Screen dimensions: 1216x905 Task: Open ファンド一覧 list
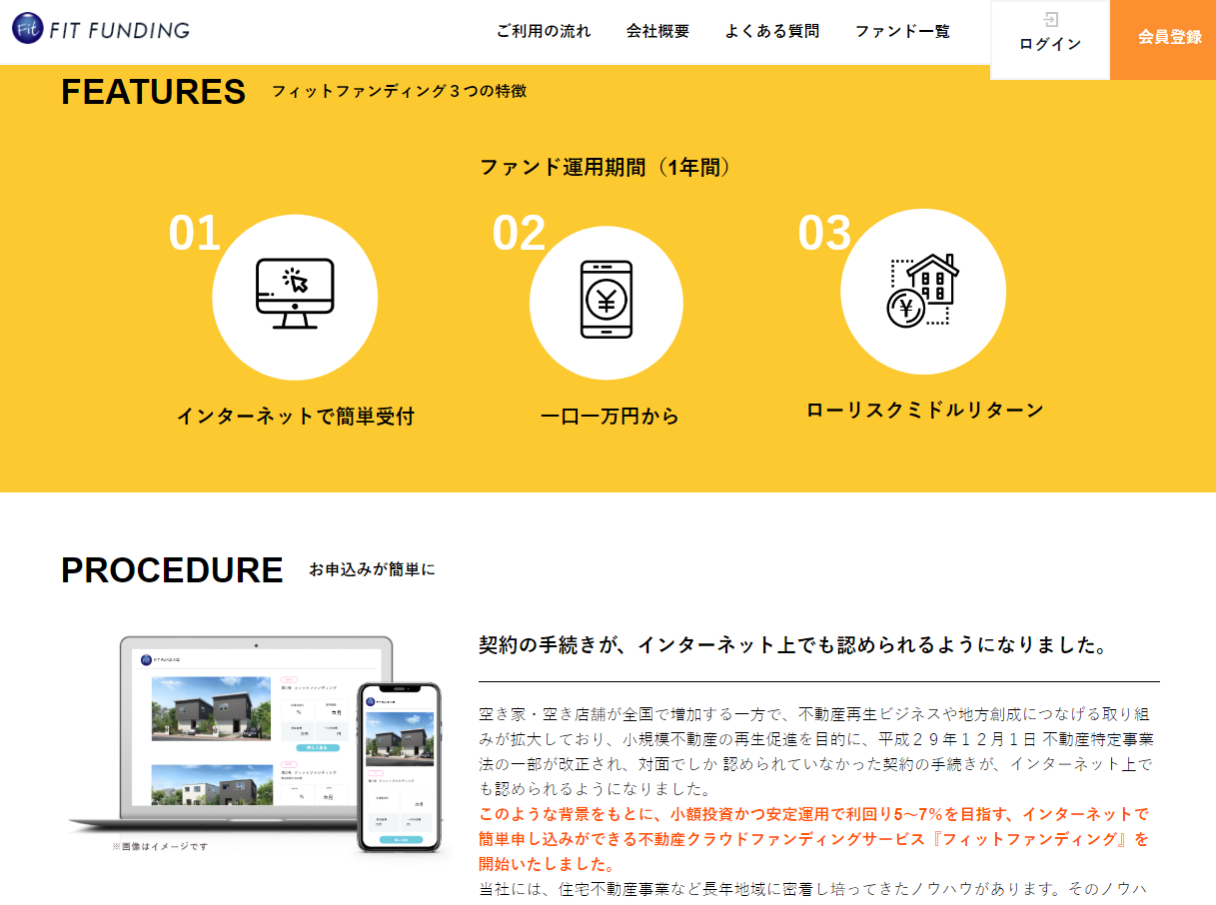point(902,31)
